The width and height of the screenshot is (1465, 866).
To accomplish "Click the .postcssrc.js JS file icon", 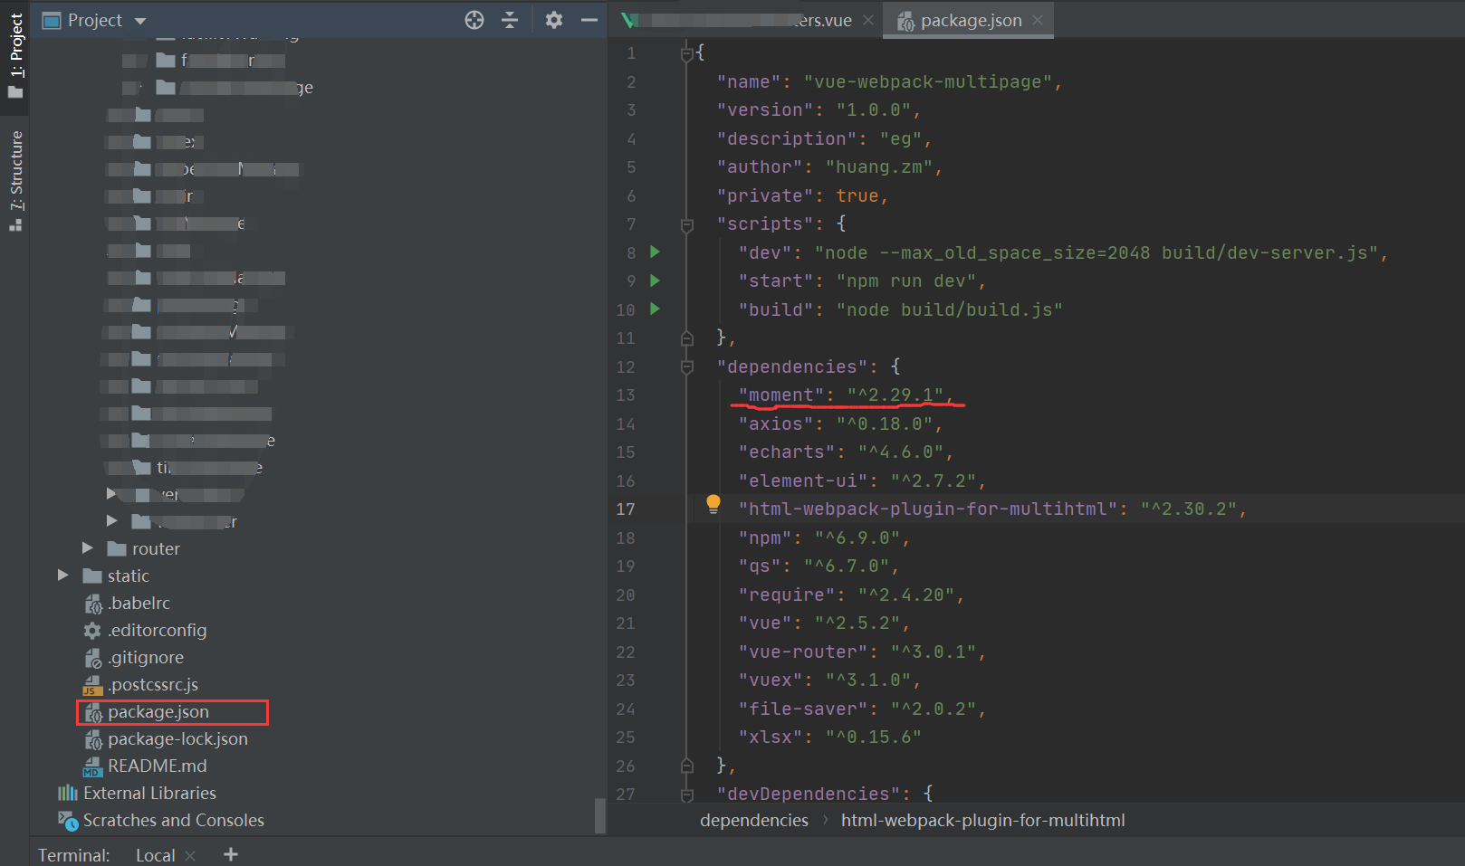I will coord(92,685).
